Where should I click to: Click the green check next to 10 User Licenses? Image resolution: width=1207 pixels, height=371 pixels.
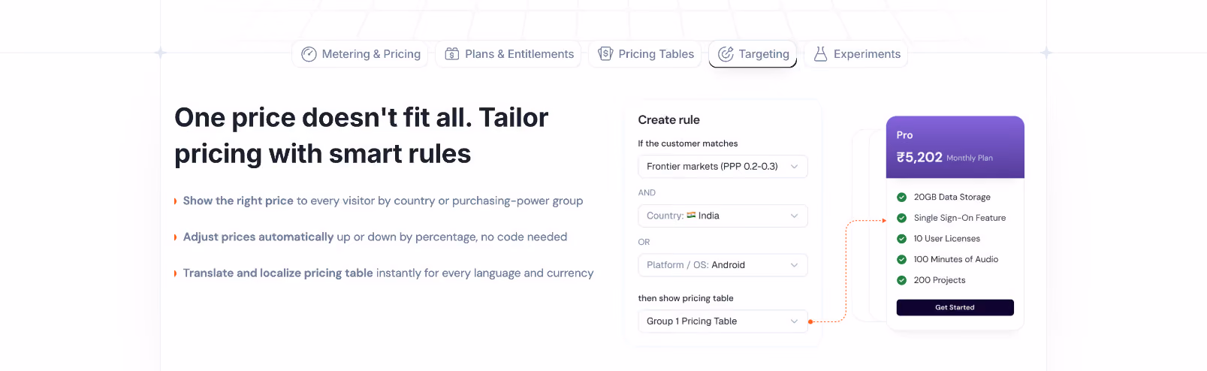point(902,239)
